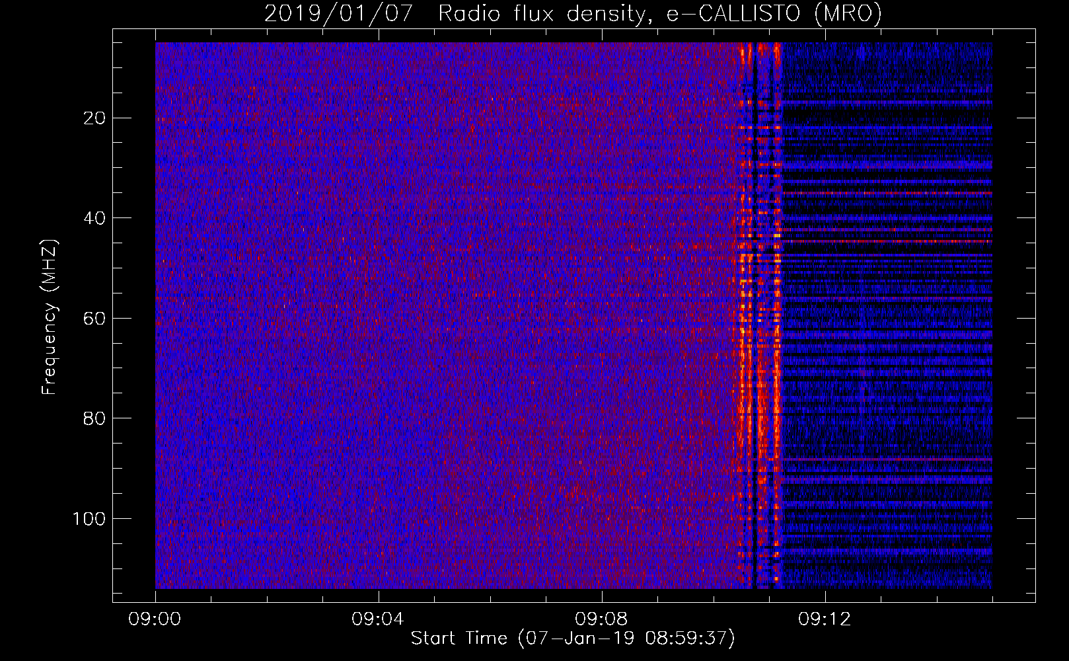Screen dimensions: 1069x661
Task: Click the 100 MHz frequency tick label
Action: pos(89,519)
